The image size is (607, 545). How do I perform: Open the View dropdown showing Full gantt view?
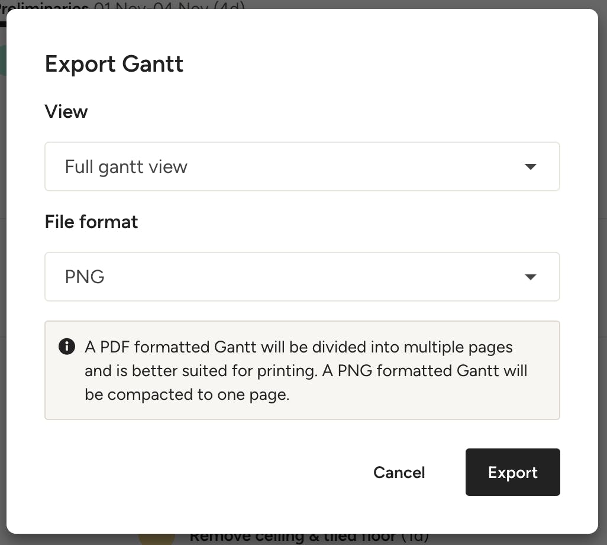tap(302, 166)
